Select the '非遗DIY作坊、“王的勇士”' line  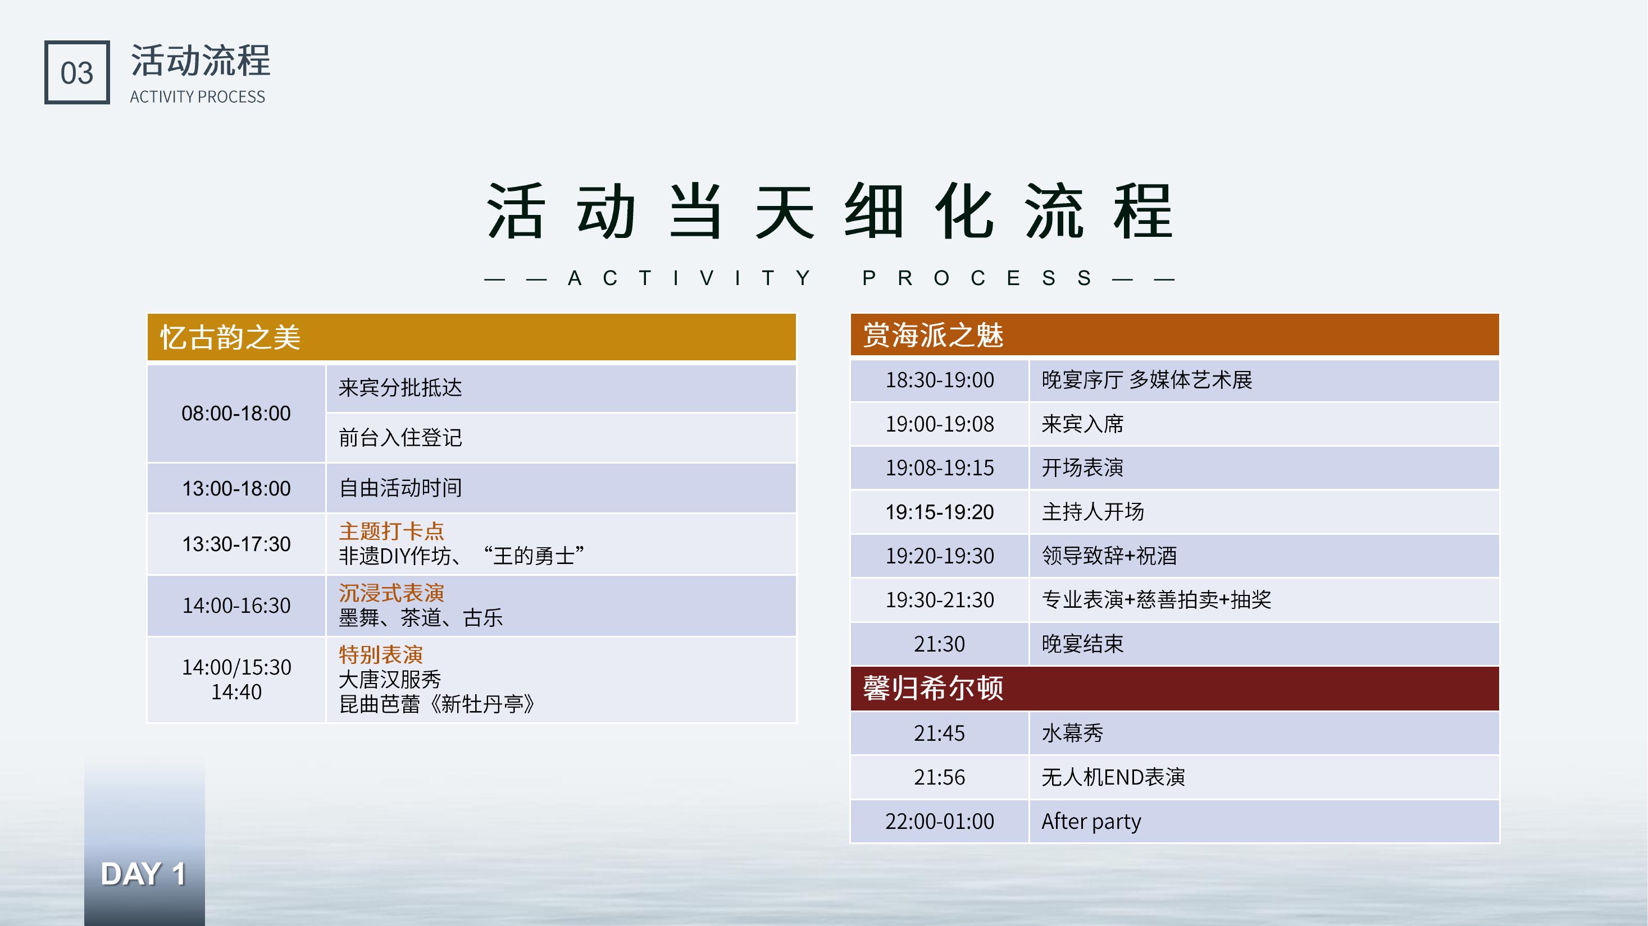[x=461, y=556]
